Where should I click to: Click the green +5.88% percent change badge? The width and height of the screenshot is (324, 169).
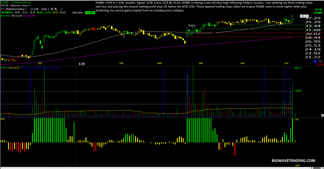click(90, 13)
